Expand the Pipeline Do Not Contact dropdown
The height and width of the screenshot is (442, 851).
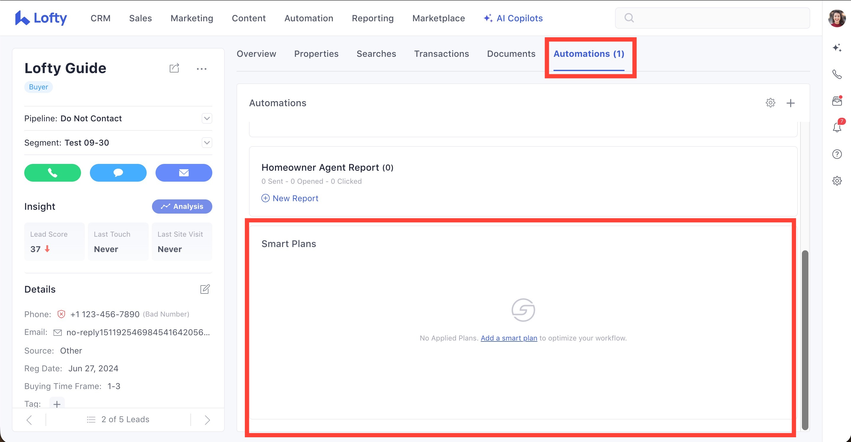(x=207, y=118)
